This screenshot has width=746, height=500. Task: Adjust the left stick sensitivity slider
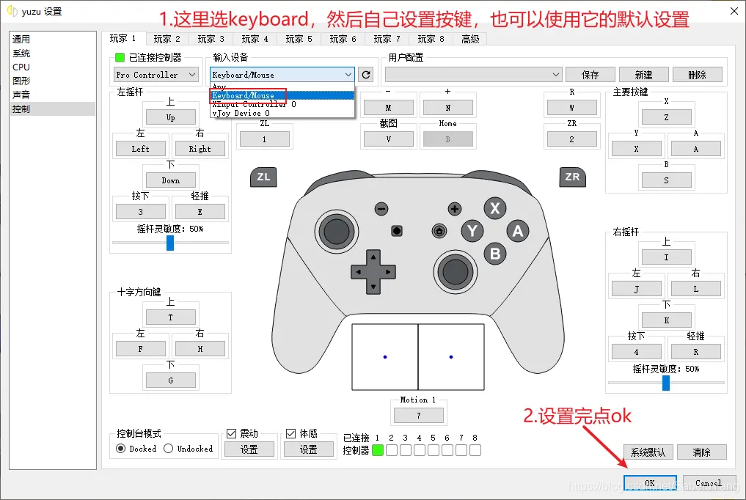pos(170,243)
